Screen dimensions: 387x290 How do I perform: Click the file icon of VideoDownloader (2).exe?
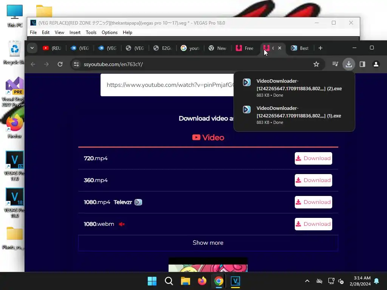[x=246, y=82]
